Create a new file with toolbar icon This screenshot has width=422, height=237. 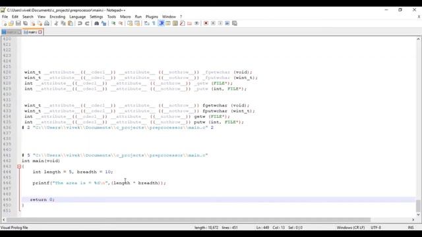tap(4, 24)
